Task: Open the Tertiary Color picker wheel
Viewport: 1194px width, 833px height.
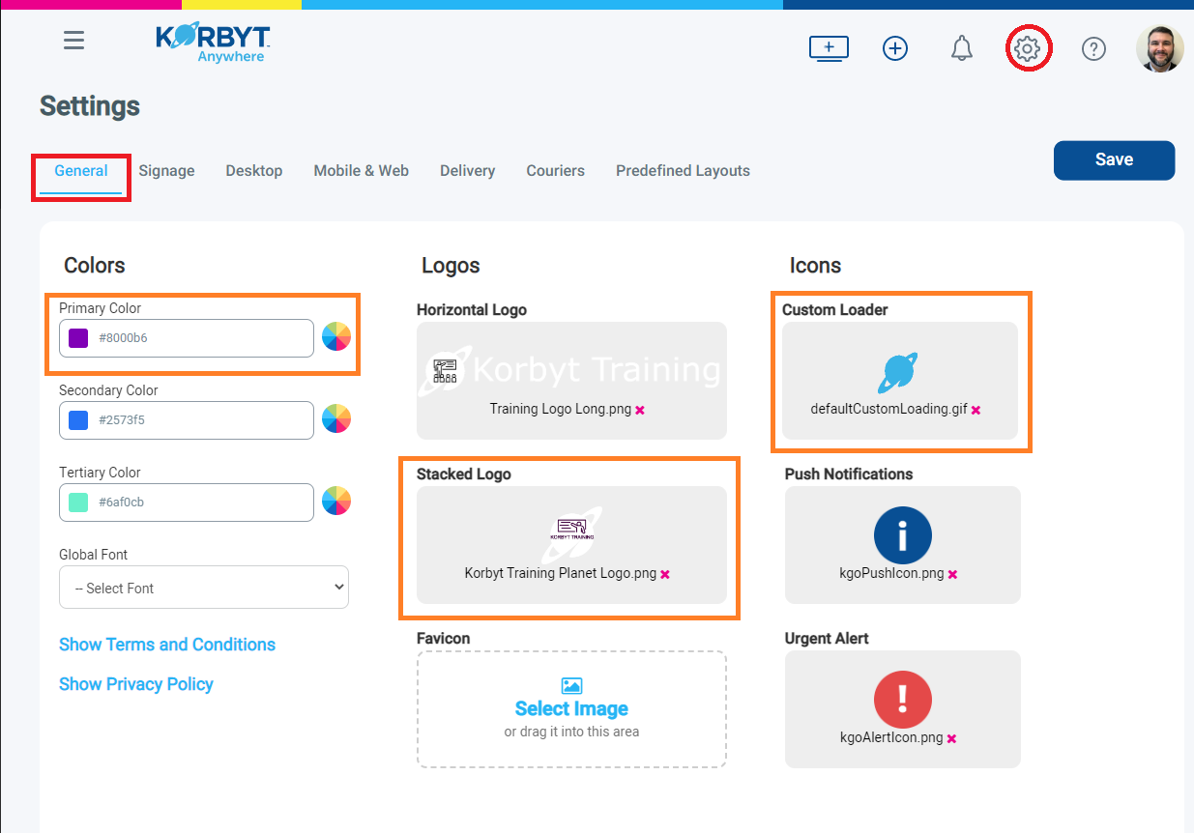Action: pyautogui.click(x=336, y=502)
